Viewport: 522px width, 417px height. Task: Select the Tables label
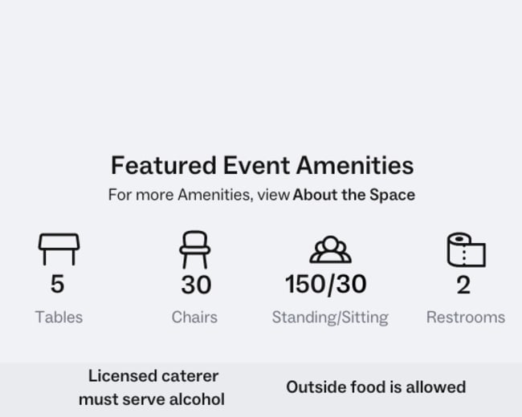59,317
